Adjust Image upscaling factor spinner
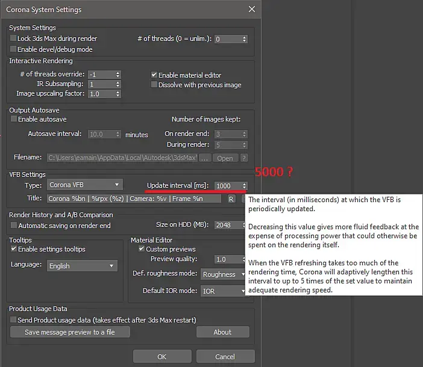 click(x=118, y=94)
